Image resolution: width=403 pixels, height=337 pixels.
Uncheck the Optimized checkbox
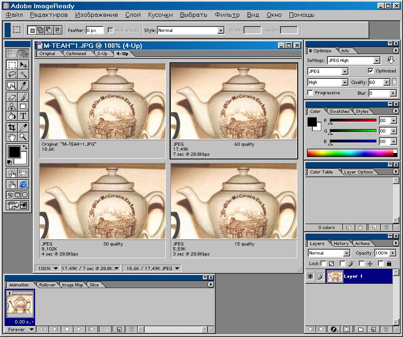point(371,71)
